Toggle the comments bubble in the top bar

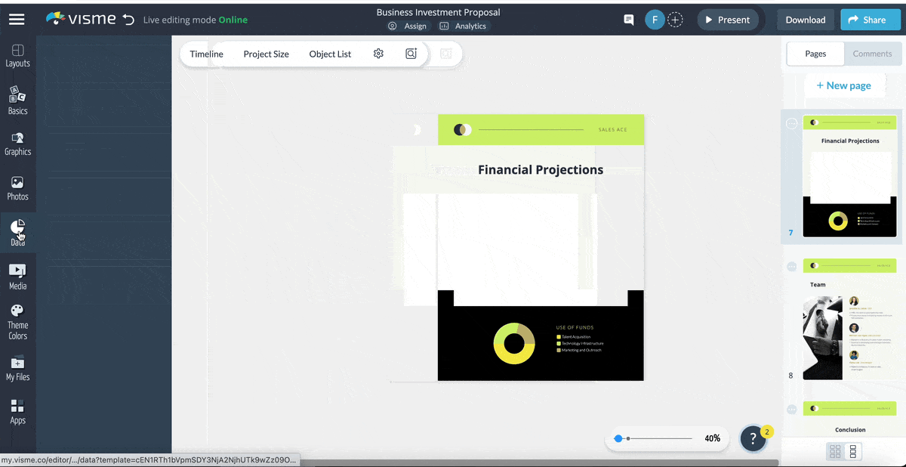628,20
